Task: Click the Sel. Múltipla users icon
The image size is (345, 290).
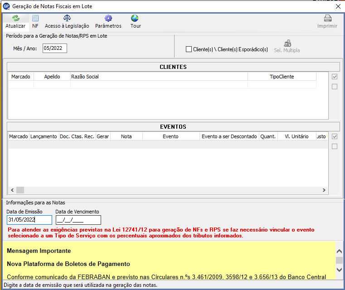Action: coord(287,43)
